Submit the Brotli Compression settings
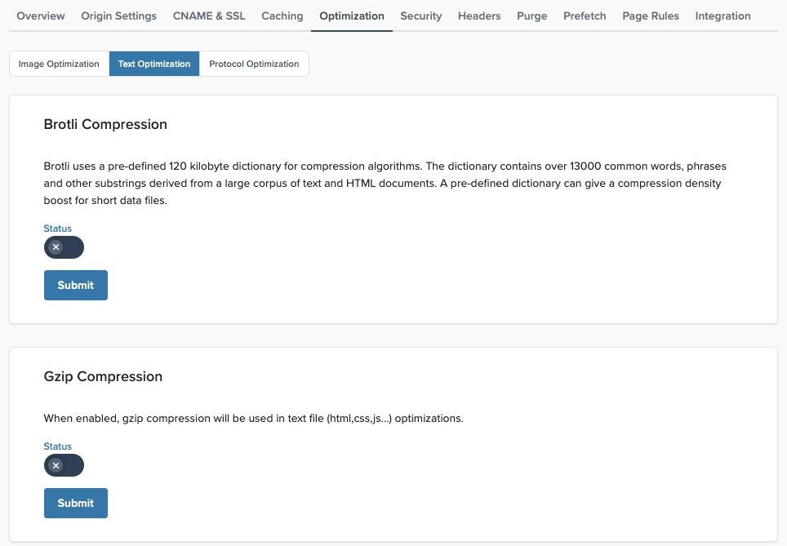This screenshot has width=787, height=546. (75, 286)
